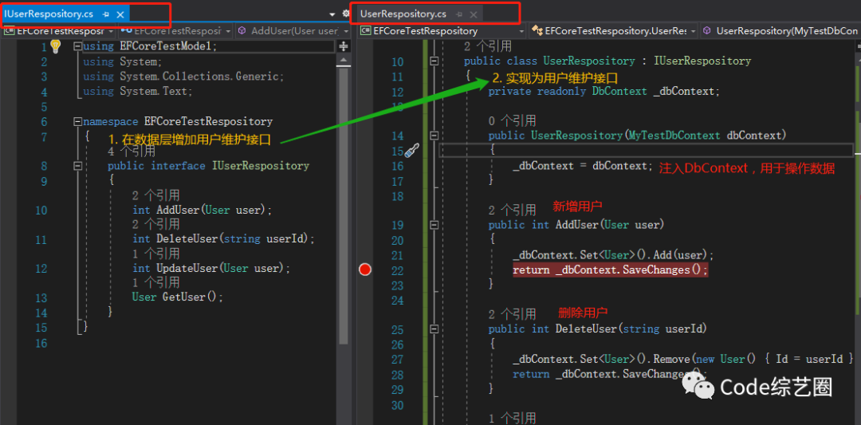
Task: Click the lightbulb quick actions icon on line 1
Action: pyautogui.click(x=55, y=46)
